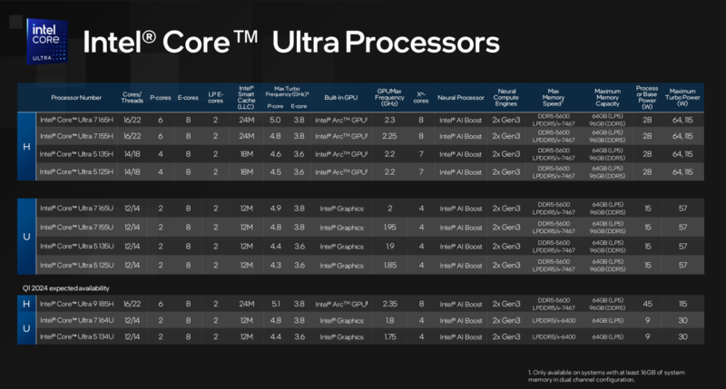
Task: Click the "2.25" GPU frequency for Ultra 7 155H
Action: 389,136
